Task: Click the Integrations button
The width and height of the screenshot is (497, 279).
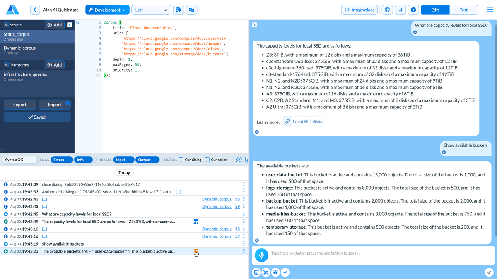Action: point(359,10)
